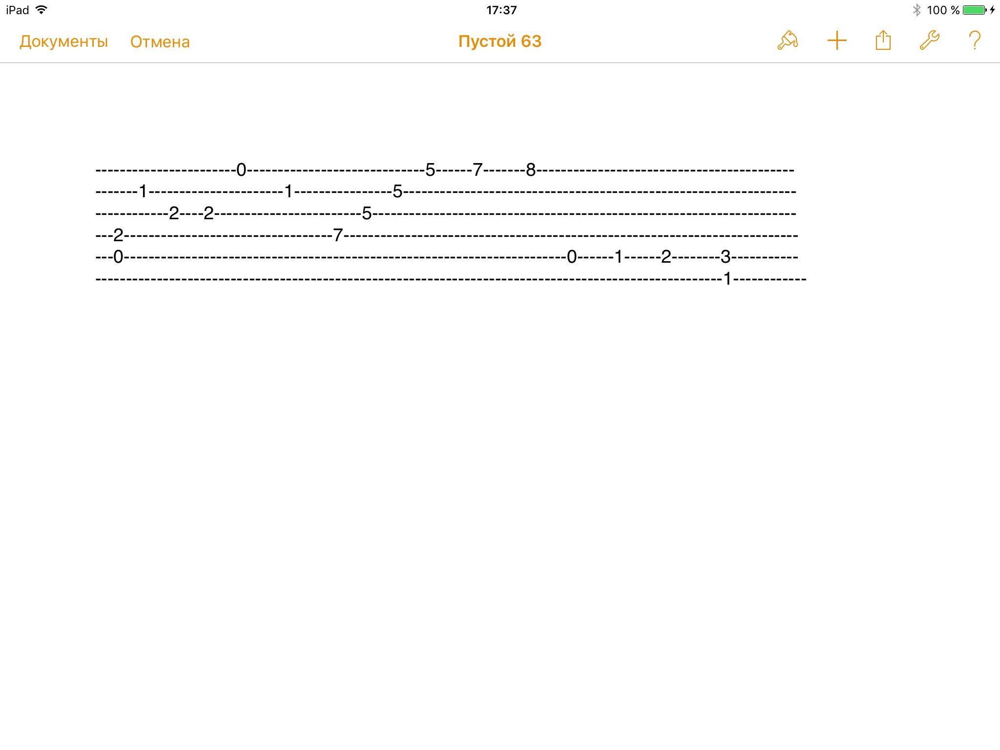This screenshot has height=750, width=1000.
Task: Place cursor at the 8 on first line
Action: click(531, 170)
